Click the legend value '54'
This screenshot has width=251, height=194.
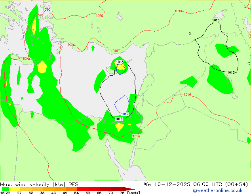(76, 193)
